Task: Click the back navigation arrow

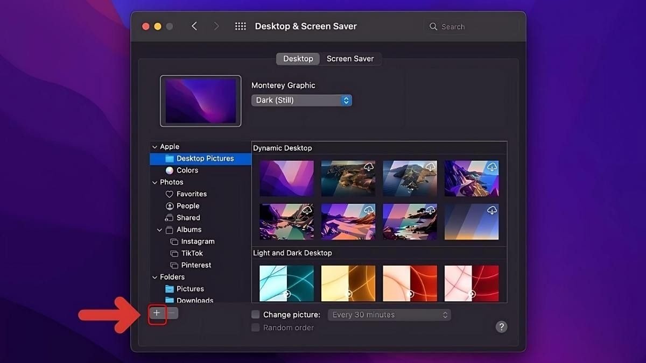Action: click(x=195, y=25)
